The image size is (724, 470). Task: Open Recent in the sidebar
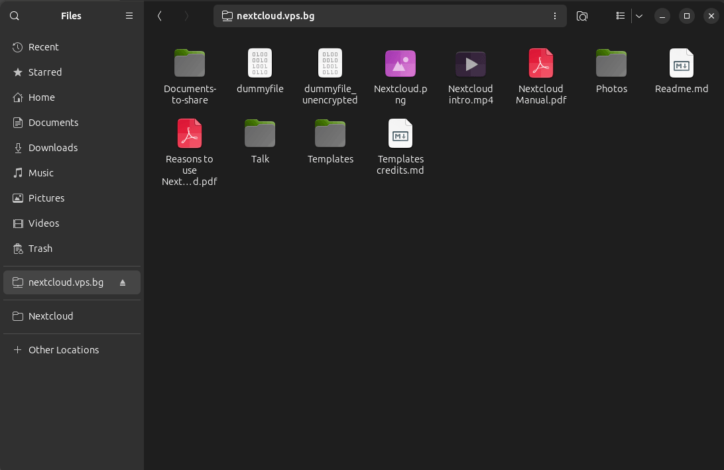[72, 47]
